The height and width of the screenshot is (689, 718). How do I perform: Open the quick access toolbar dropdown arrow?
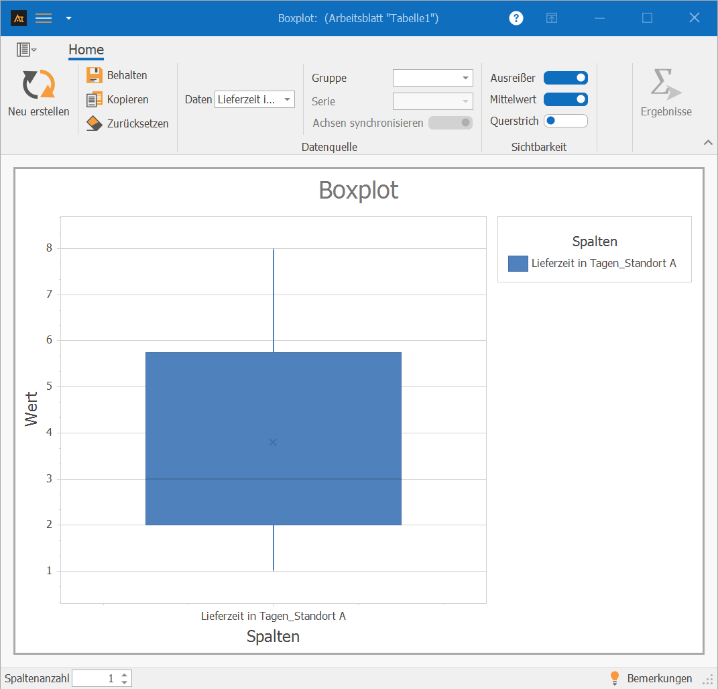click(68, 18)
